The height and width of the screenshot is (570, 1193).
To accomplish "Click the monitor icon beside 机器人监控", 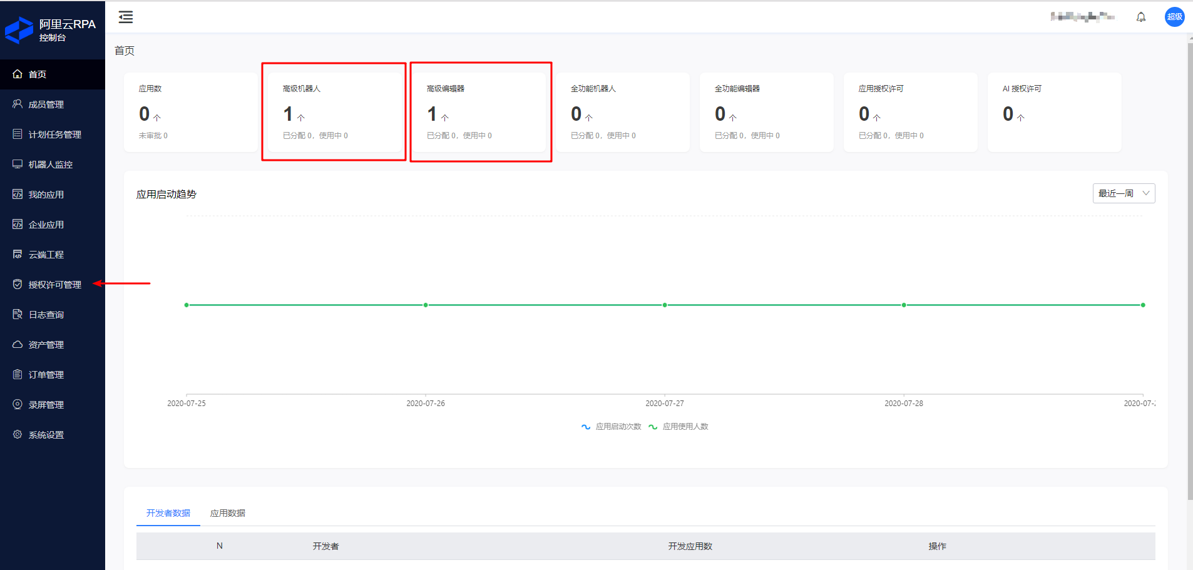I will pos(18,164).
